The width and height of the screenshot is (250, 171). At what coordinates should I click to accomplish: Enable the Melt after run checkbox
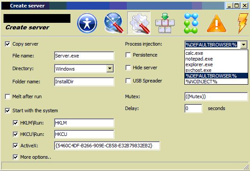pyautogui.click(x=7, y=96)
